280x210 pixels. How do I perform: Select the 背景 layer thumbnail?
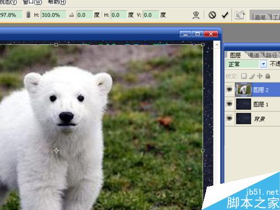tap(244, 119)
